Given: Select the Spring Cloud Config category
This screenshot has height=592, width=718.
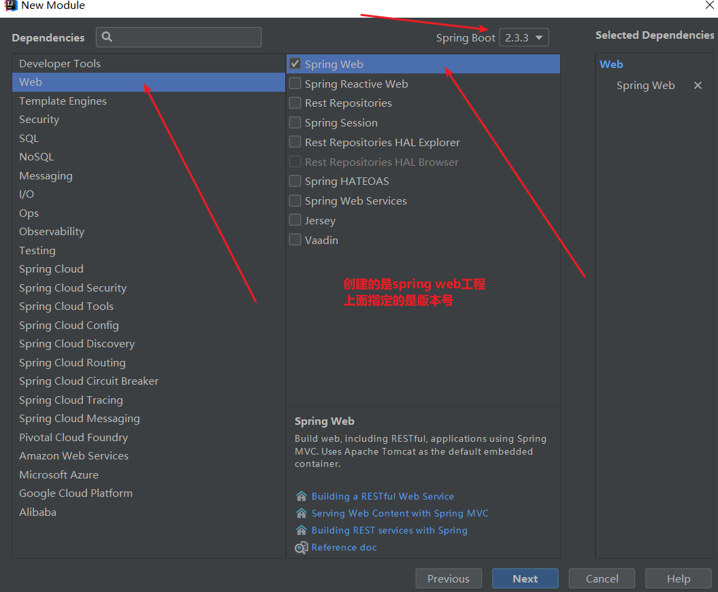Looking at the screenshot, I should (149, 325).
